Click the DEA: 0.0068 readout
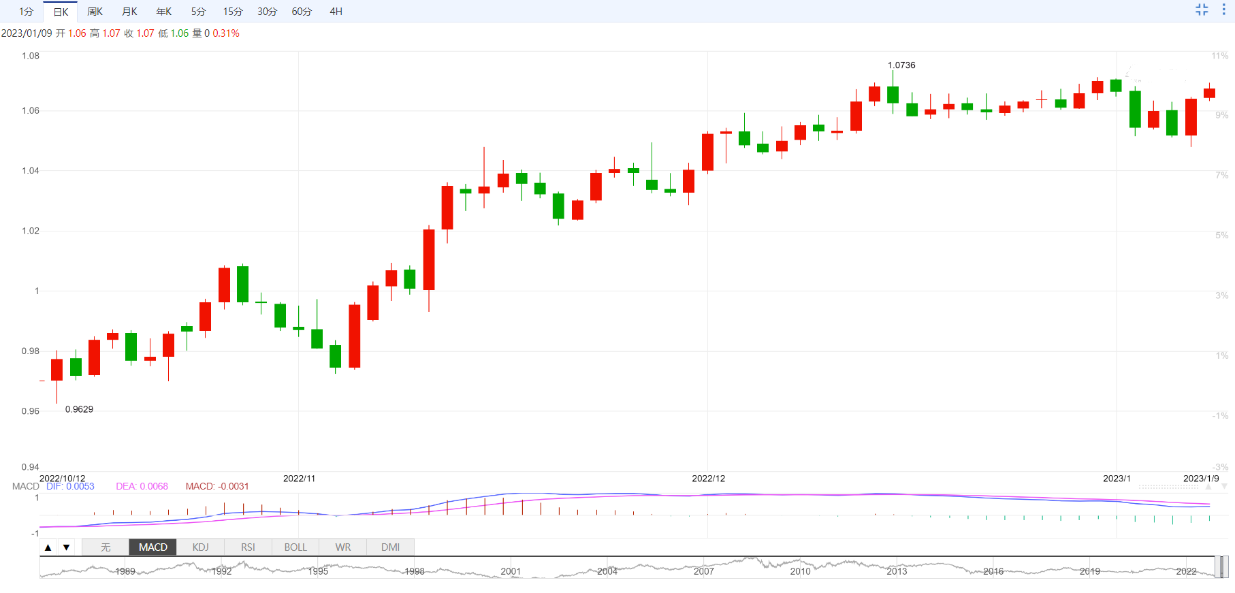1235x593 pixels. [142, 486]
